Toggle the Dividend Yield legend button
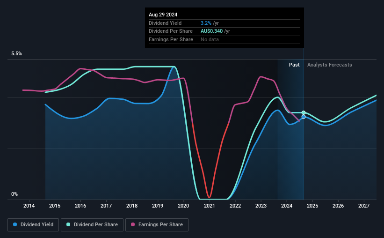Image resolution: width=384 pixels, height=238 pixels. coord(33,225)
